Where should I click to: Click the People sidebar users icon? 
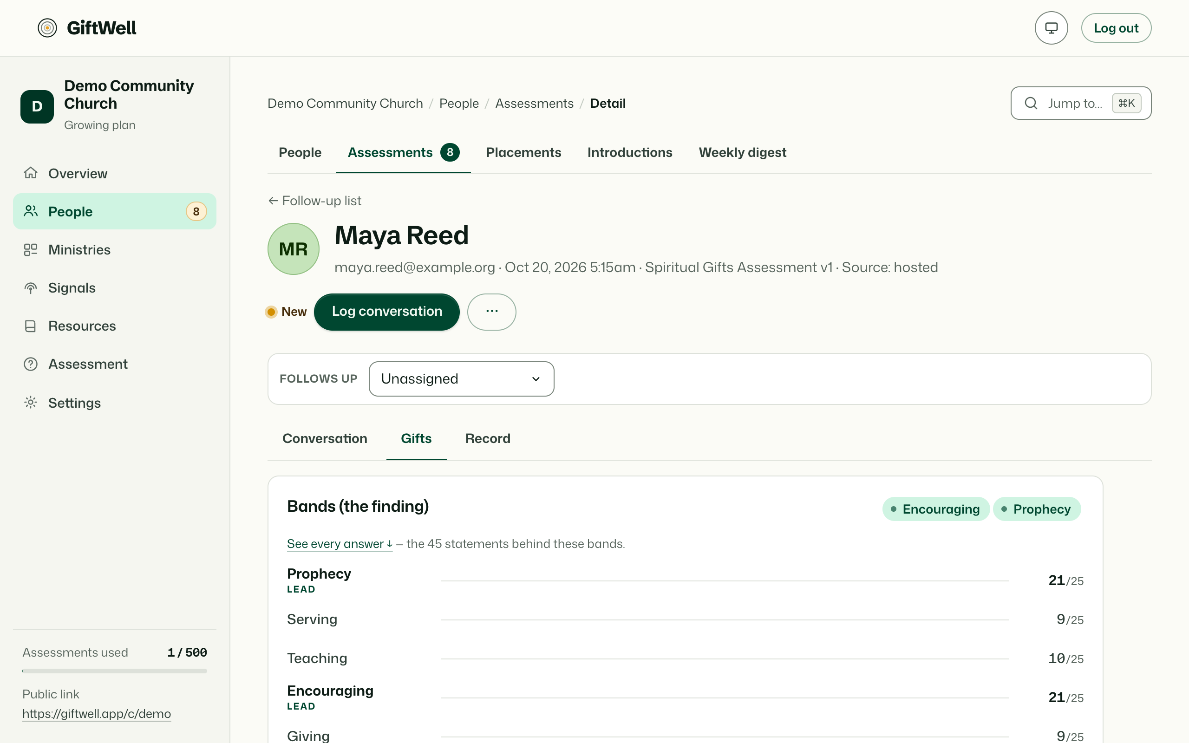(31, 211)
